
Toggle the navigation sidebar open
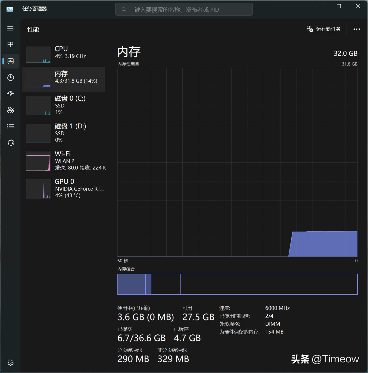10,28
